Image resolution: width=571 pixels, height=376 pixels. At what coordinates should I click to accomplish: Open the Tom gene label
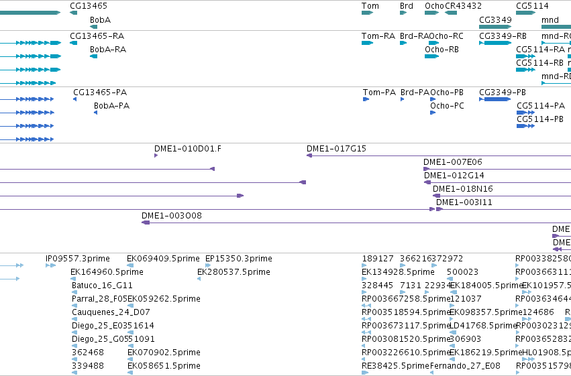370,6
